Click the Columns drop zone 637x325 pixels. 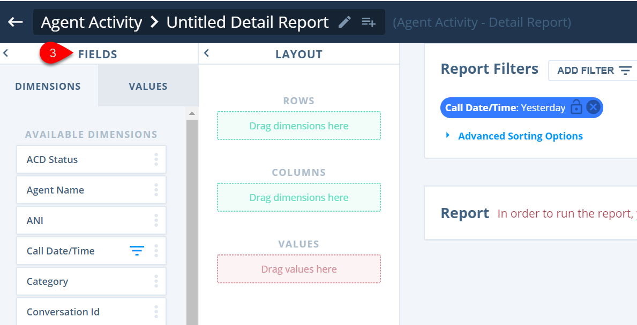(299, 197)
